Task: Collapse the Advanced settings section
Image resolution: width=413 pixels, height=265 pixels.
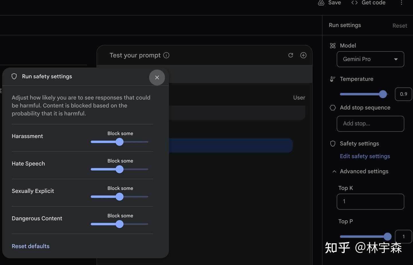Action: point(334,171)
